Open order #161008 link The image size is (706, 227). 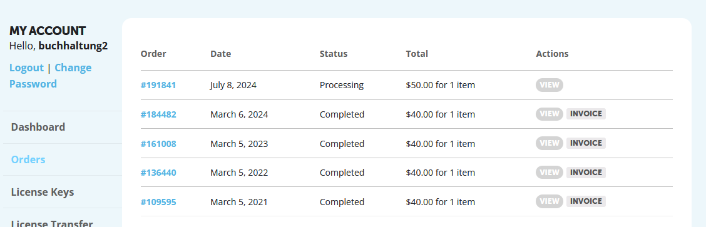click(158, 144)
